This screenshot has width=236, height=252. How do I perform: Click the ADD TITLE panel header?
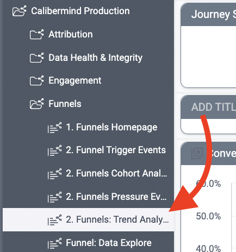(208, 107)
